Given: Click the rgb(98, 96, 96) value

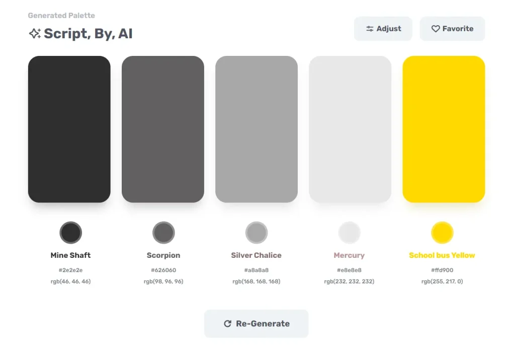Looking at the screenshot, I should [x=163, y=281].
